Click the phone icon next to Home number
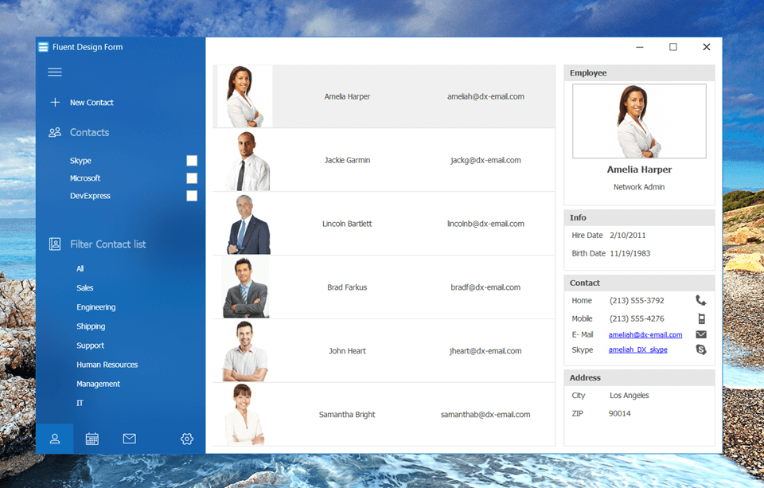Viewport: 764px width, 488px height. (x=701, y=300)
